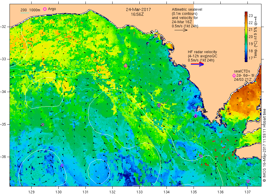Click the 20 label on the color bar
Screen dimensions: 268x196
[x=250, y=37]
